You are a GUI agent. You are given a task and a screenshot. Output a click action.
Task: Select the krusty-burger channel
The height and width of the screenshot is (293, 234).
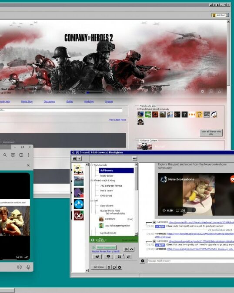click(x=107, y=176)
